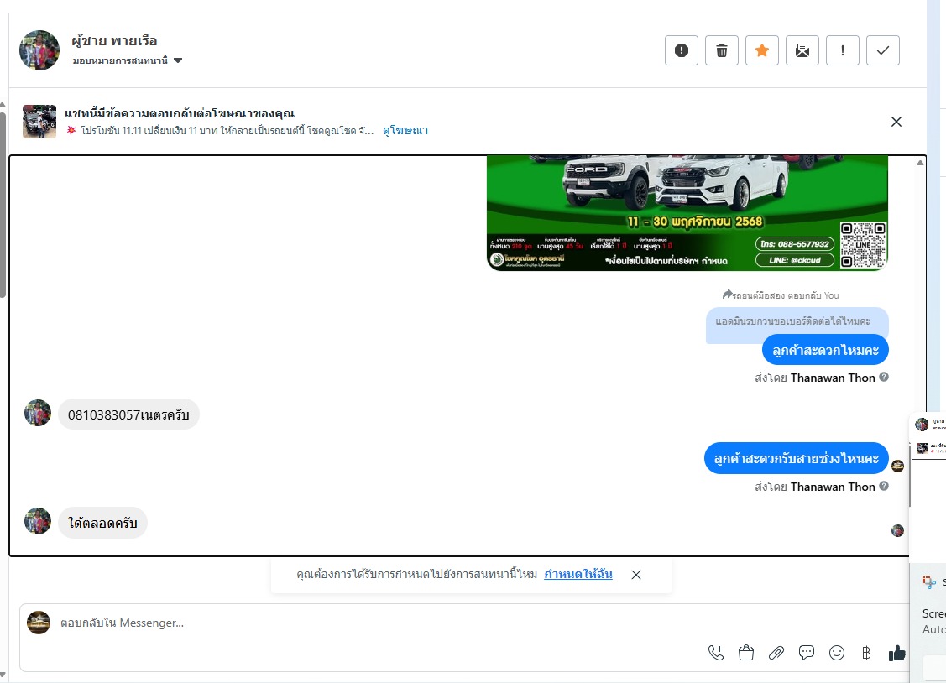Viewport: 946px width, 683px height.
Task: Open the ad thumbnail in banner
Action: [39, 122]
